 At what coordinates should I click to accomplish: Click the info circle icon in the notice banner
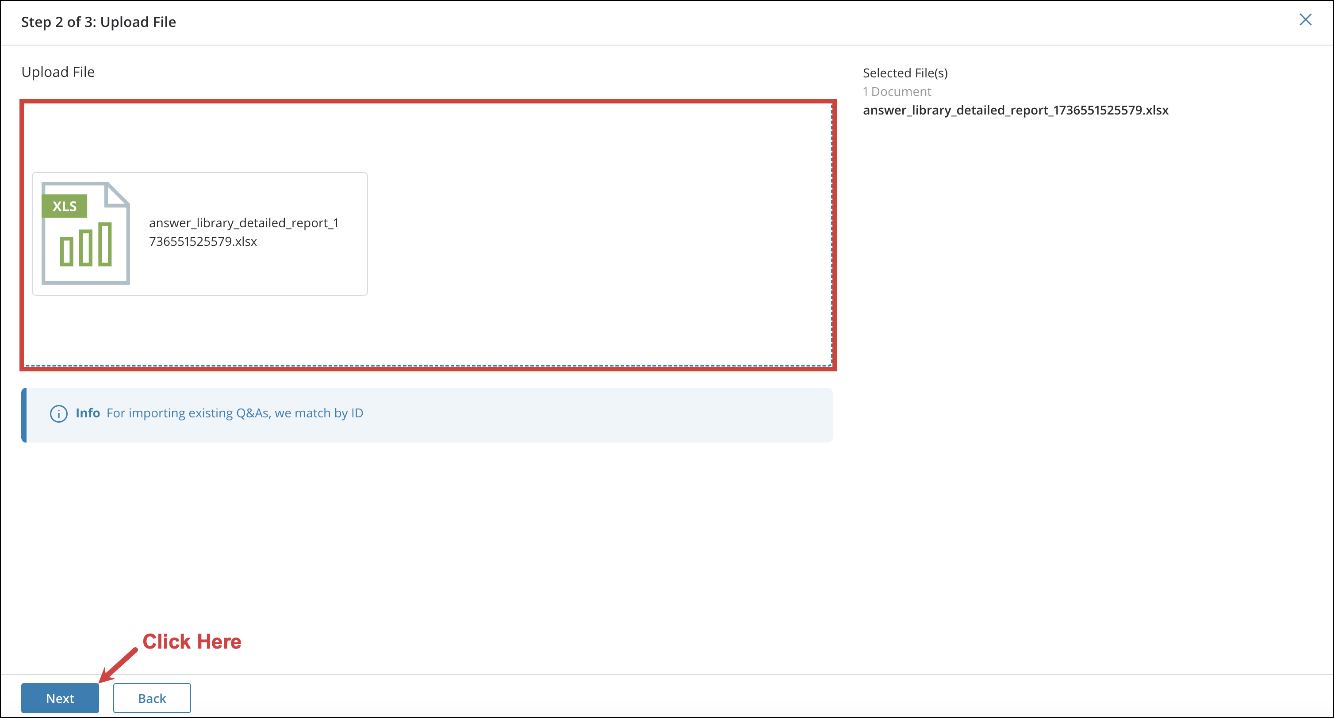(58, 414)
